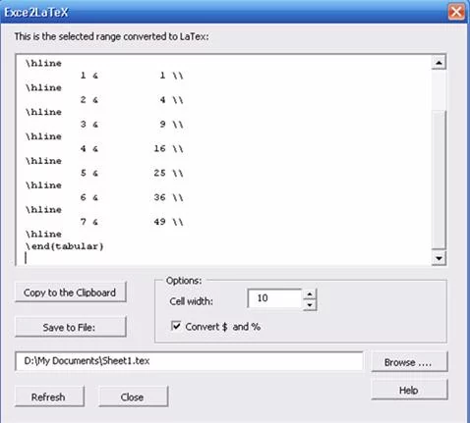
Task: Click the Save to File button
Action: coord(71,327)
